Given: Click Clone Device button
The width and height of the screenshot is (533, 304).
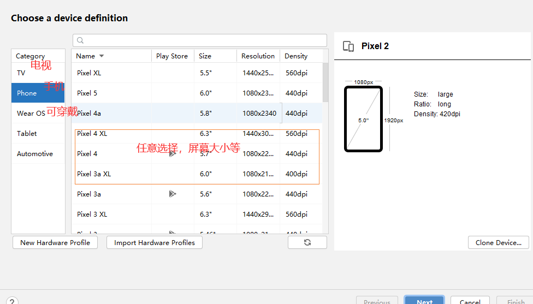Looking at the screenshot, I should pos(499,242).
